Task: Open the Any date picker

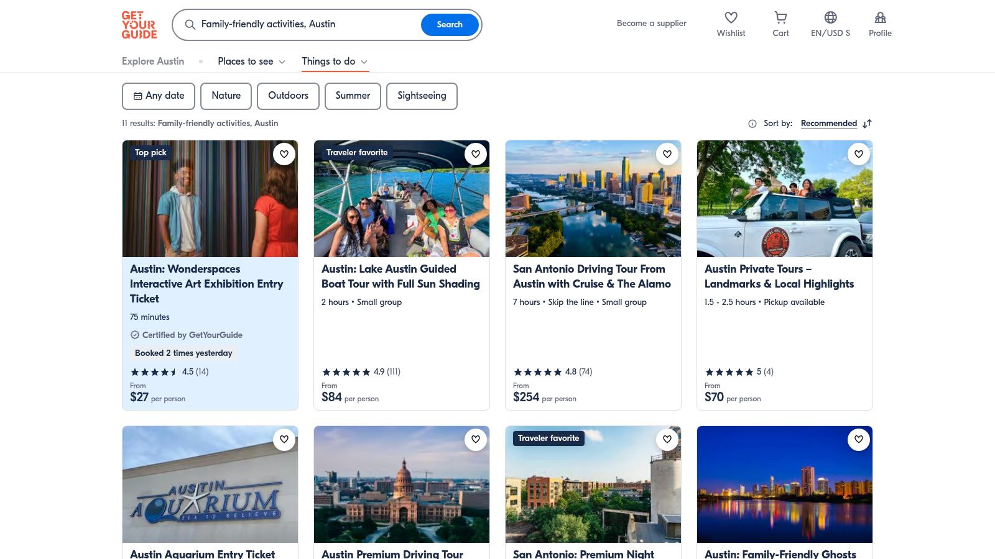Action: [159, 96]
